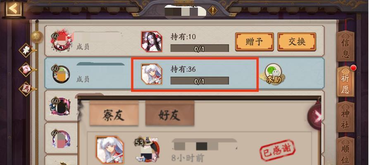The height and width of the screenshot is (165, 369).
Task: Click the white flower diamond sidebar icon
Action: click(x=26, y=50)
